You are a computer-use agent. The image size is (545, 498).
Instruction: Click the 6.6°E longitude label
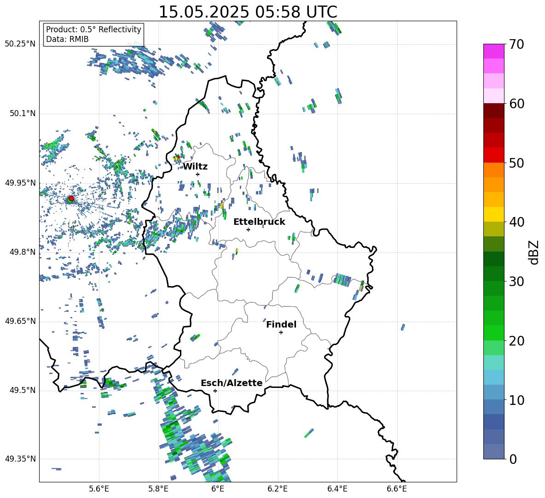click(x=397, y=489)
